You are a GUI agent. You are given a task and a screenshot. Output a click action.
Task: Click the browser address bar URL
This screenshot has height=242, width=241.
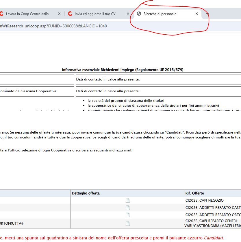(x=53, y=26)
